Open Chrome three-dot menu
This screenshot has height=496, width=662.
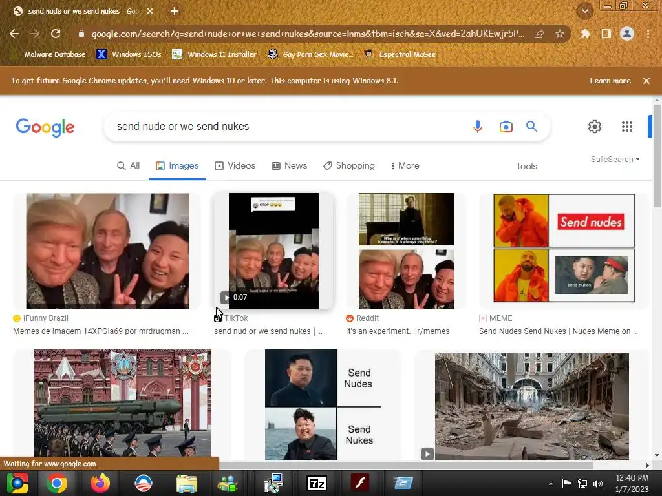pyautogui.click(x=648, y=34)
